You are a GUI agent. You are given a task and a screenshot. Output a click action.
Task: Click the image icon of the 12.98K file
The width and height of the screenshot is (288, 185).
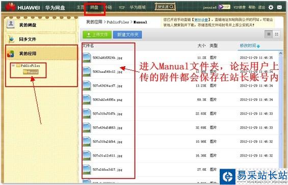87,71
